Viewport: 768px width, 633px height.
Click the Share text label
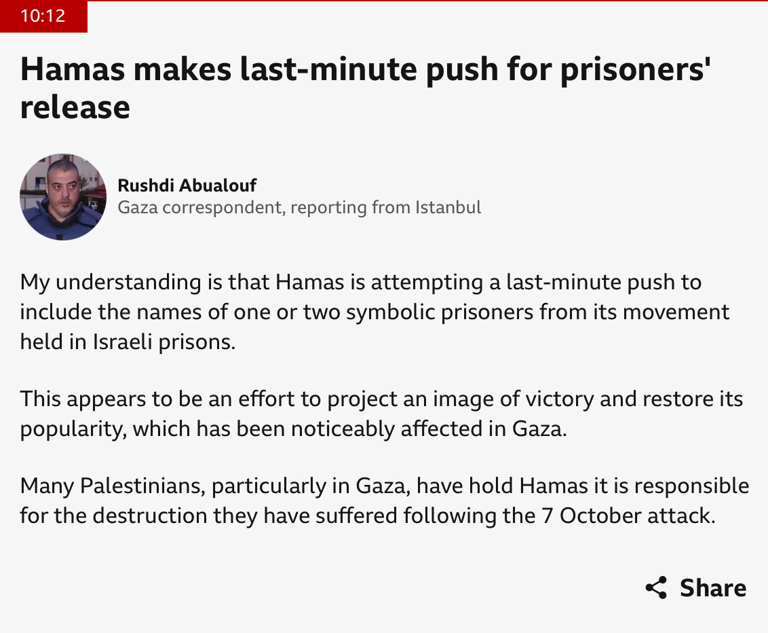(713, 587)
